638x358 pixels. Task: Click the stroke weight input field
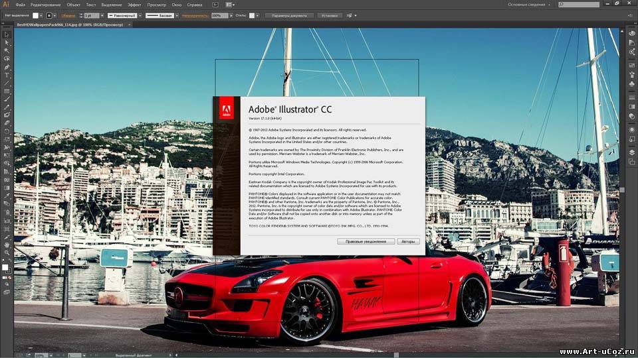coord(92,16)
